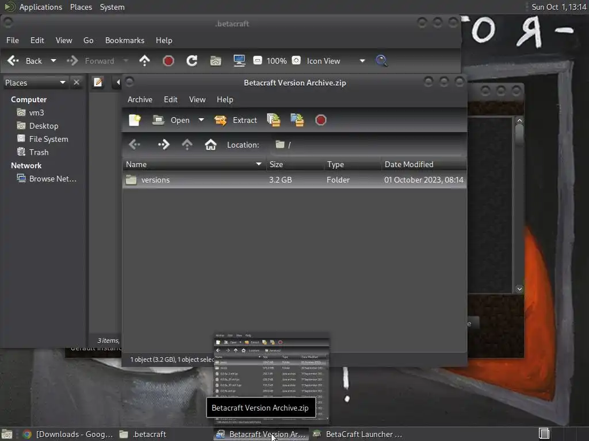Click the add folder to archive icon

click(x=297, y=120)
